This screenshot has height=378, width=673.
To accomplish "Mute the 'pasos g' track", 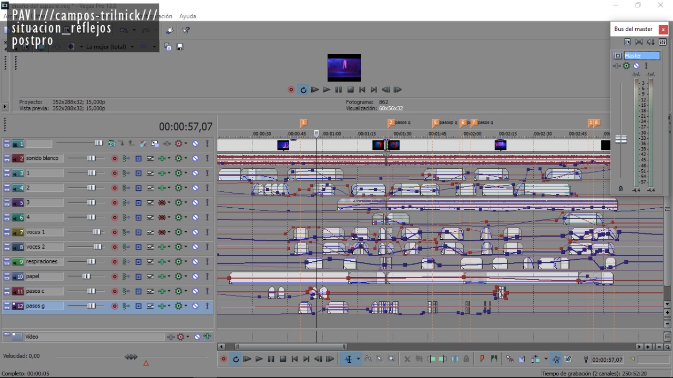I will 195,306.
